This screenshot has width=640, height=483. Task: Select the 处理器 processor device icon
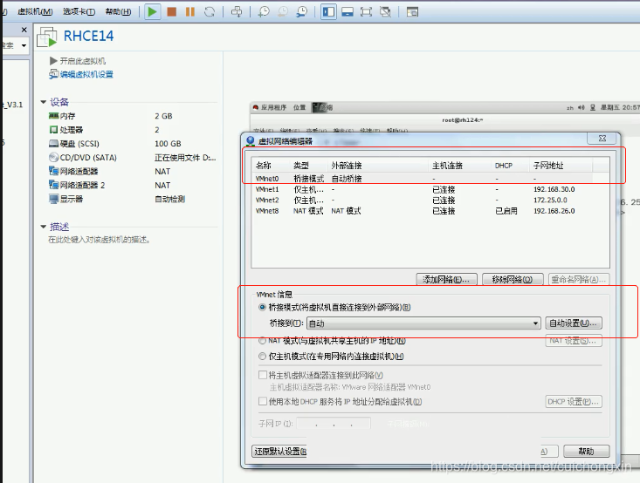click(x=53, y=130)
